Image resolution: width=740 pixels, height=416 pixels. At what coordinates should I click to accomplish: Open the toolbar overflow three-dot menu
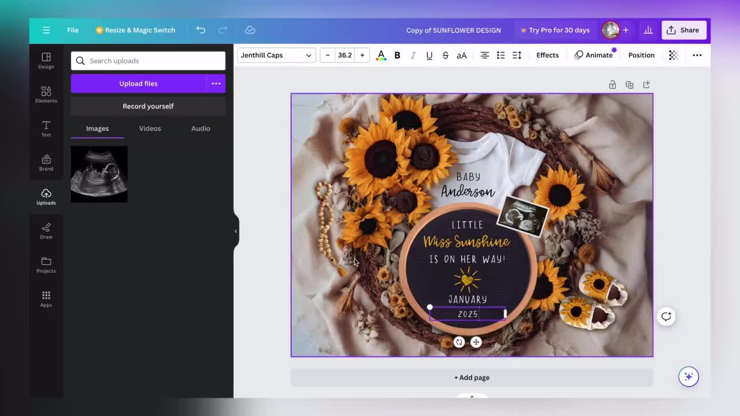tap(697, 55)
